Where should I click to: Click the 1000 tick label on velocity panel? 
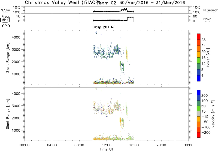pos(16,130)
